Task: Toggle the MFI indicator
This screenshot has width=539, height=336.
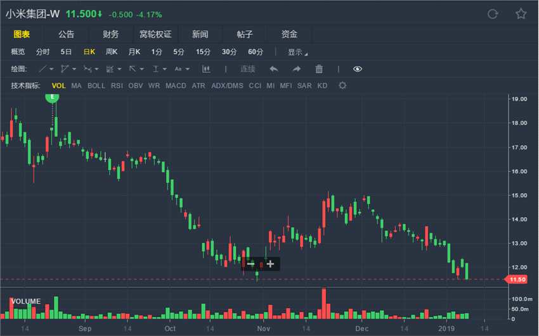Action: [x=285, y=85]
